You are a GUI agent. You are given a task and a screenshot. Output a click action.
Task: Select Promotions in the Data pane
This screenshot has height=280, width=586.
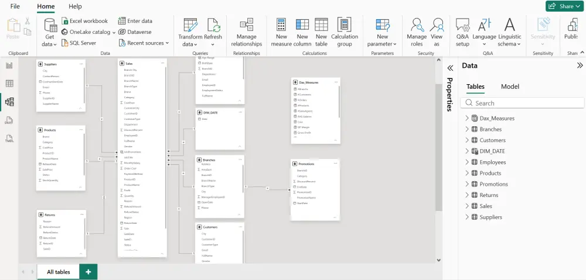[493, 184]
